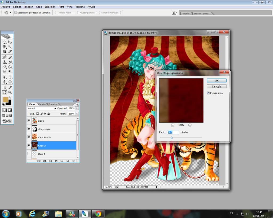
Task: Open the Selección menu
Action: pyautogui.click(x=50, y=7)
